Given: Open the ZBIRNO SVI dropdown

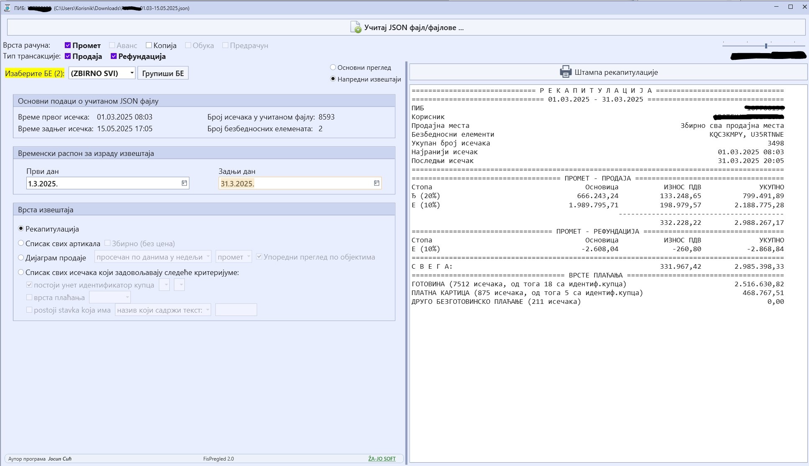Looking at the screenshot, I should tap(102, 73).
